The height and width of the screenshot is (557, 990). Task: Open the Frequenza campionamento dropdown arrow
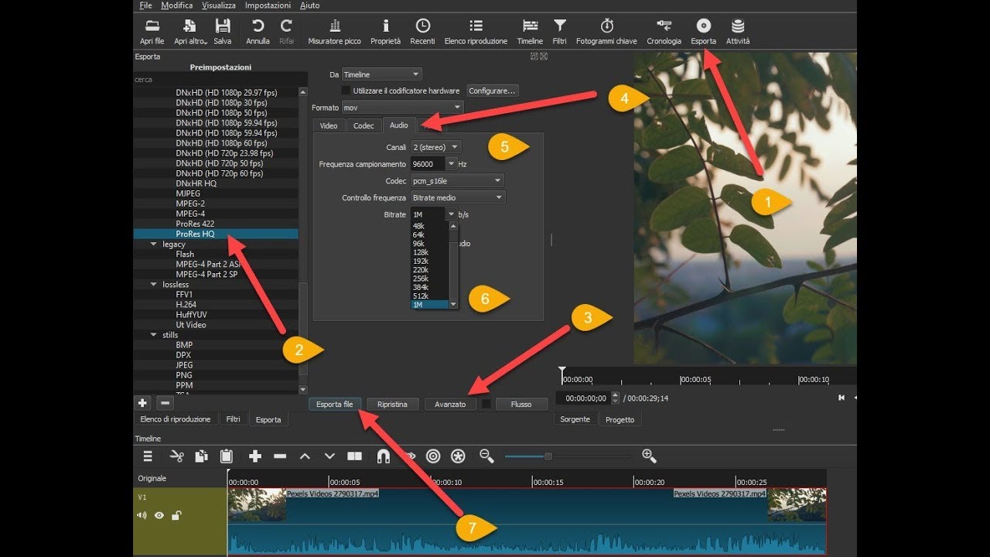pos(451,164)
